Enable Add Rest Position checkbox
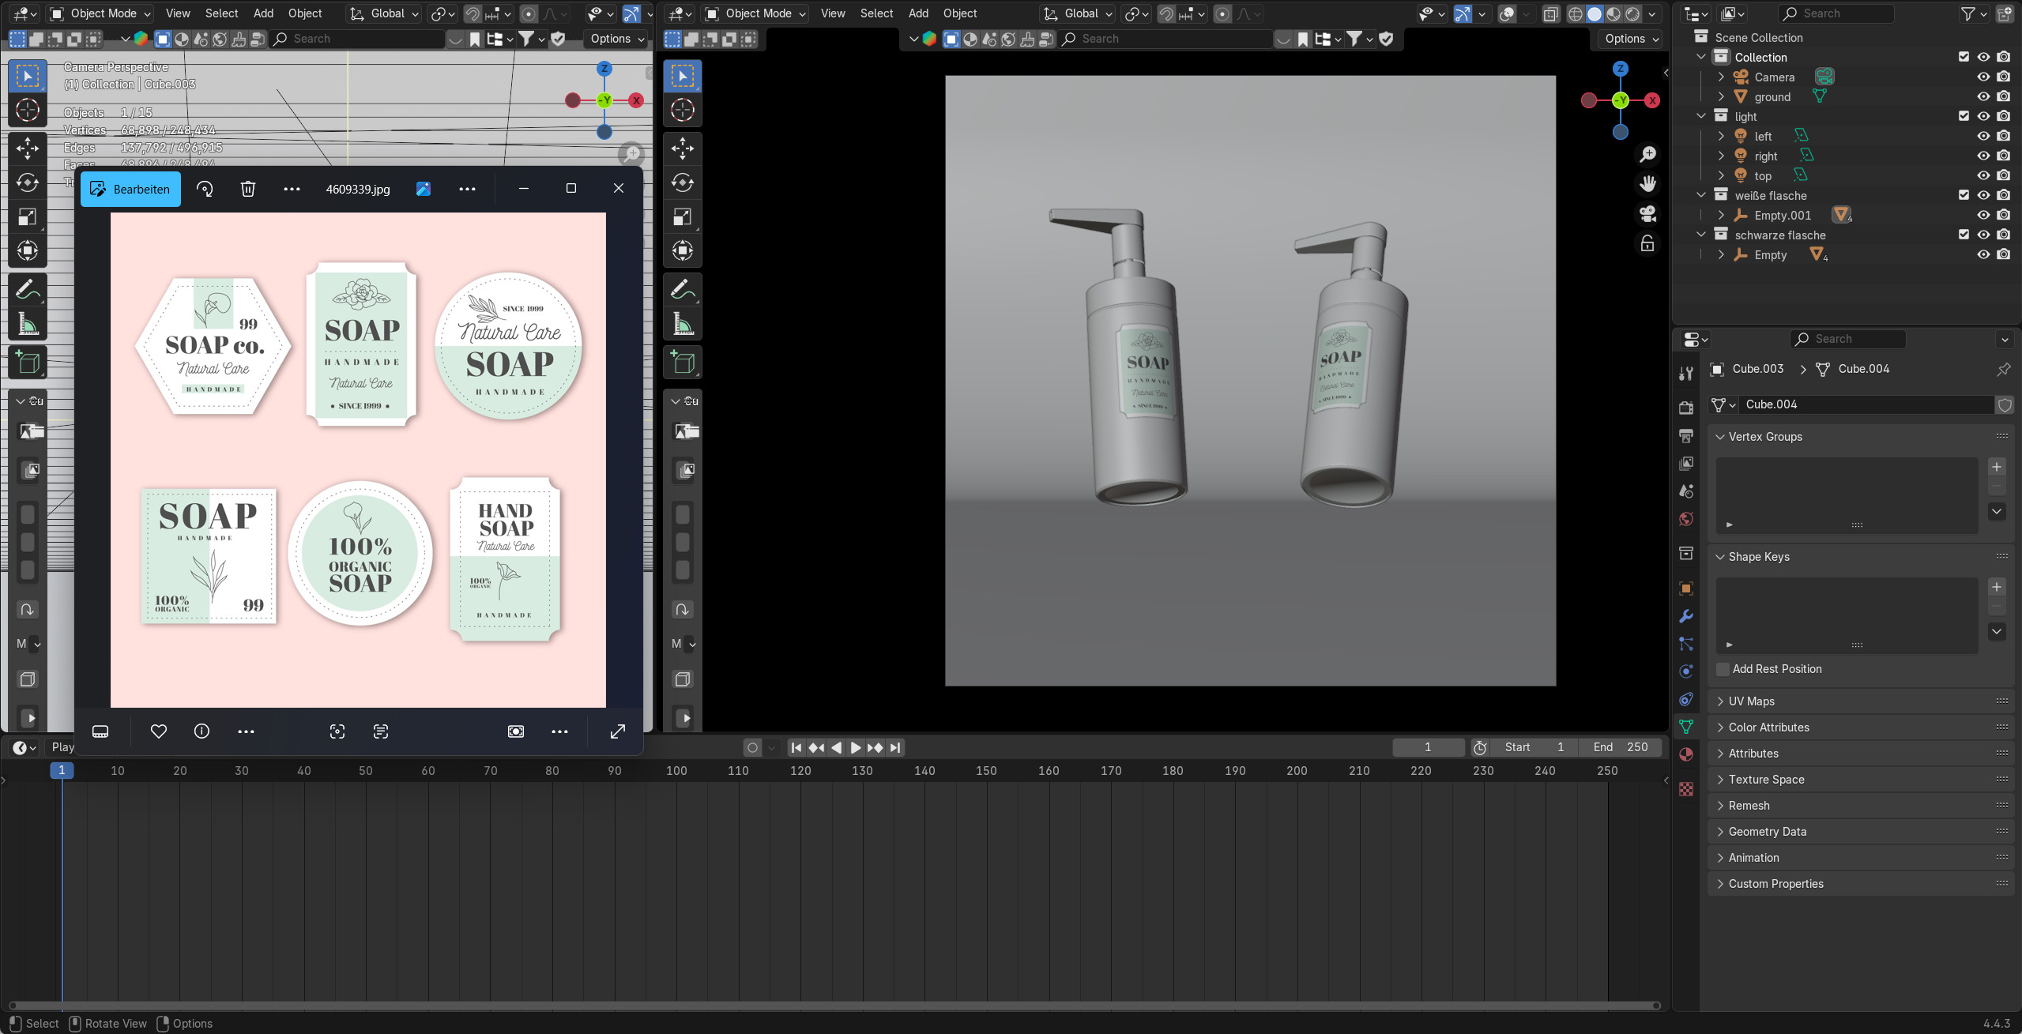The height and width of the screenshot is (1034, 2022). [x=1723, y=669]
